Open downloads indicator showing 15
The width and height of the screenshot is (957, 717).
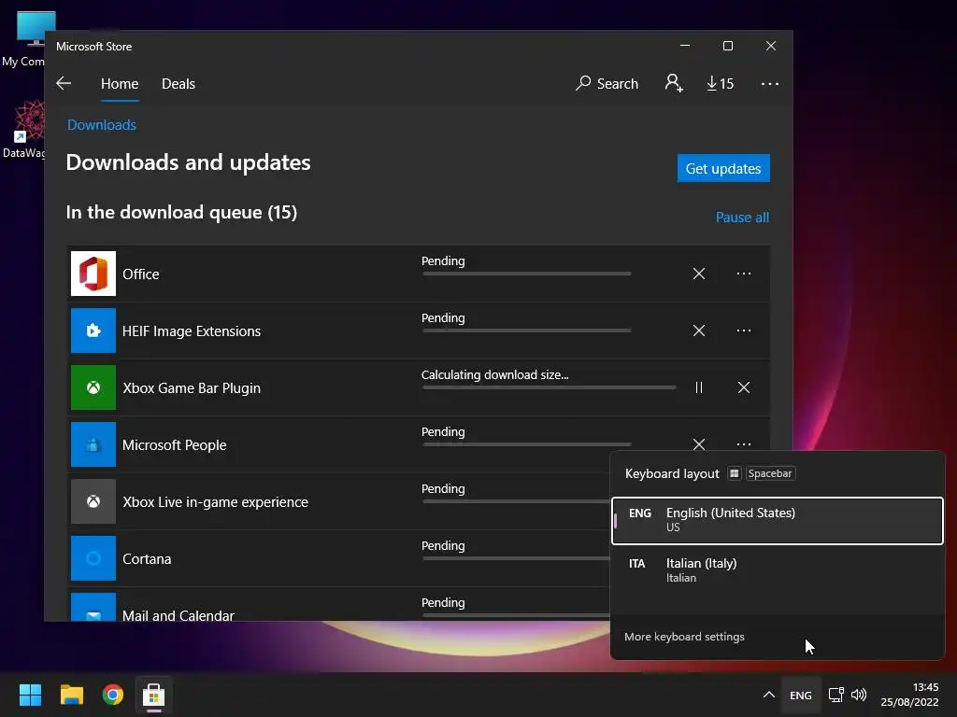coord(721,83)
